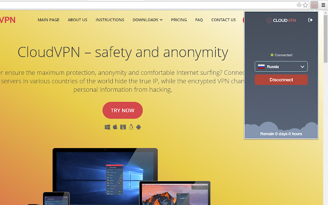Click the CloudVPN logo in popup
The width and height of the screenshot is (328, 205).
point(281,20)
